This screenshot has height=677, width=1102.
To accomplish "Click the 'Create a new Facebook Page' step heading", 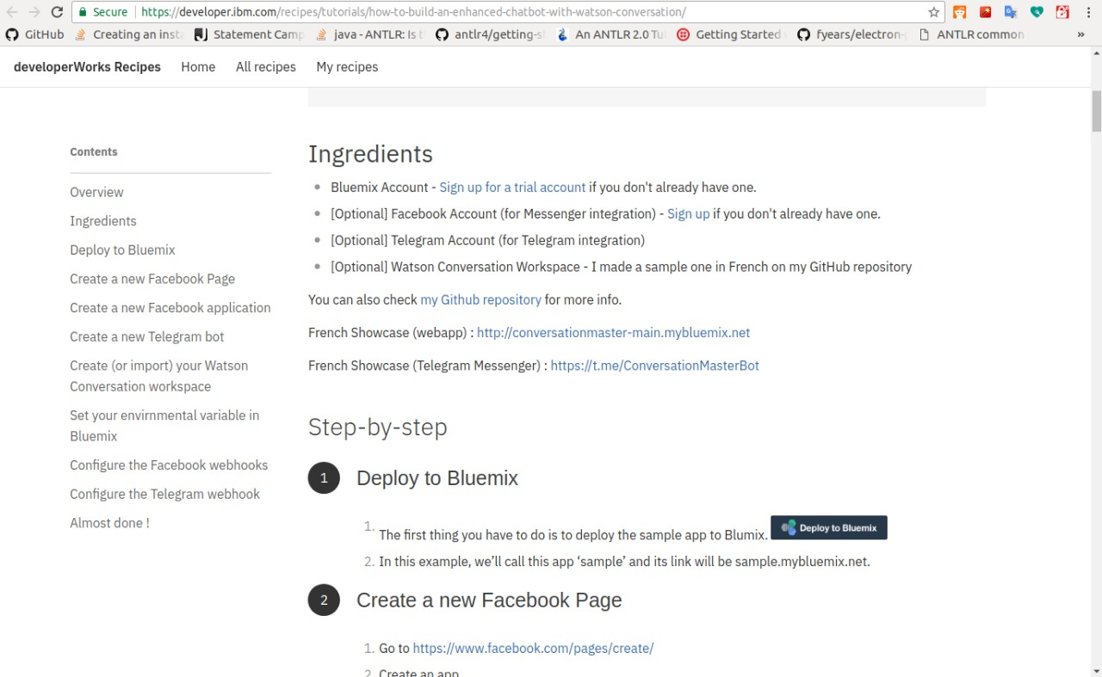I will 489,600.
